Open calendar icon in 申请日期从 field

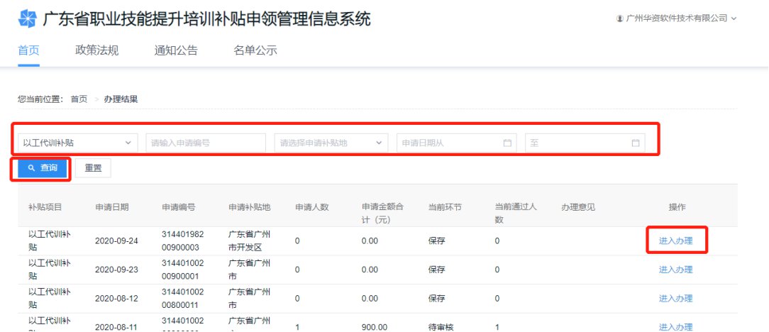pos(507,143)
